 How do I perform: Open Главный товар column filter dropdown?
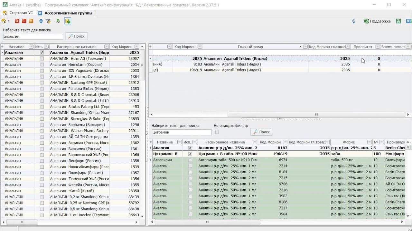[x=305, y=47]
